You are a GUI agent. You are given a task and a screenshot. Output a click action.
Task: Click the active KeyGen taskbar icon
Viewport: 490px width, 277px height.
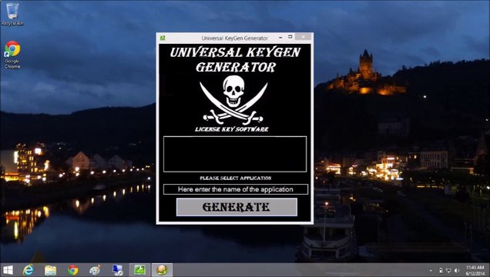tap(162, 270)
